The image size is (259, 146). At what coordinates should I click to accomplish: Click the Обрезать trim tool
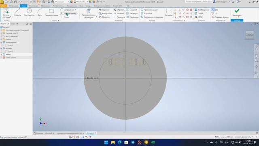click(119, 10)
